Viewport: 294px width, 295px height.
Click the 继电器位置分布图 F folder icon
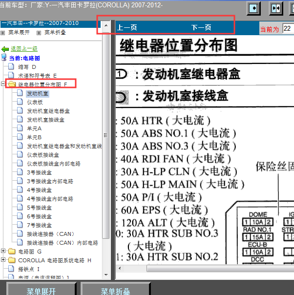click(x=12, y=84)
